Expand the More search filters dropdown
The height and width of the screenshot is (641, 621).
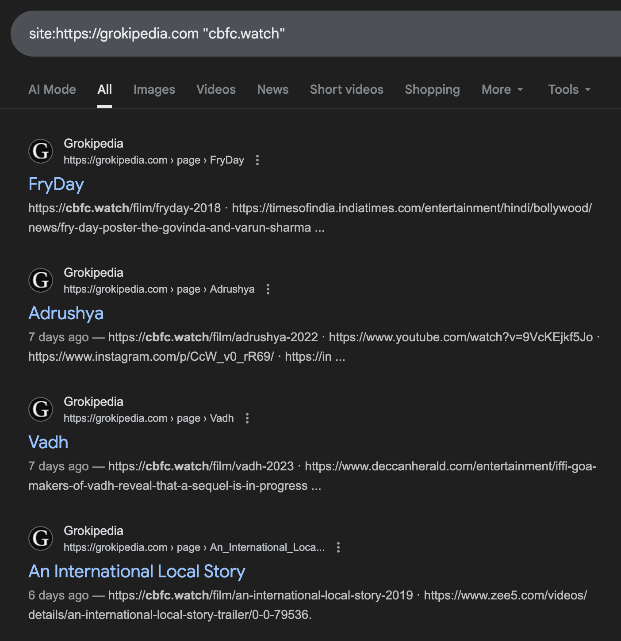pyautogui.click(x=502, y=90)
